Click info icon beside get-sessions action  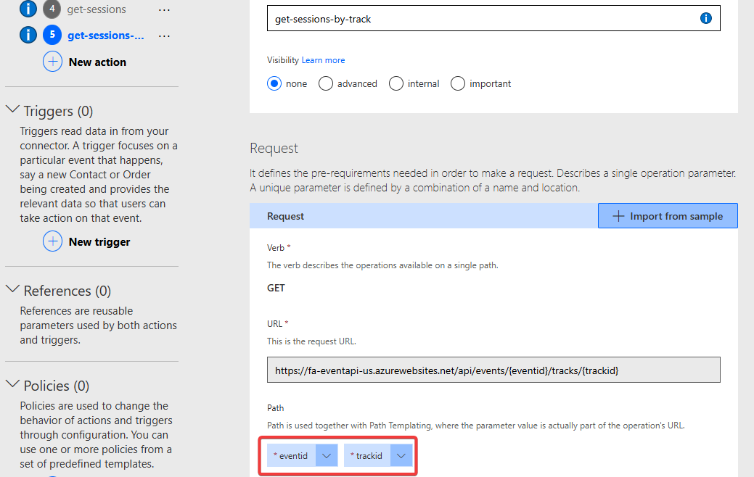click(x=28, y=9)
